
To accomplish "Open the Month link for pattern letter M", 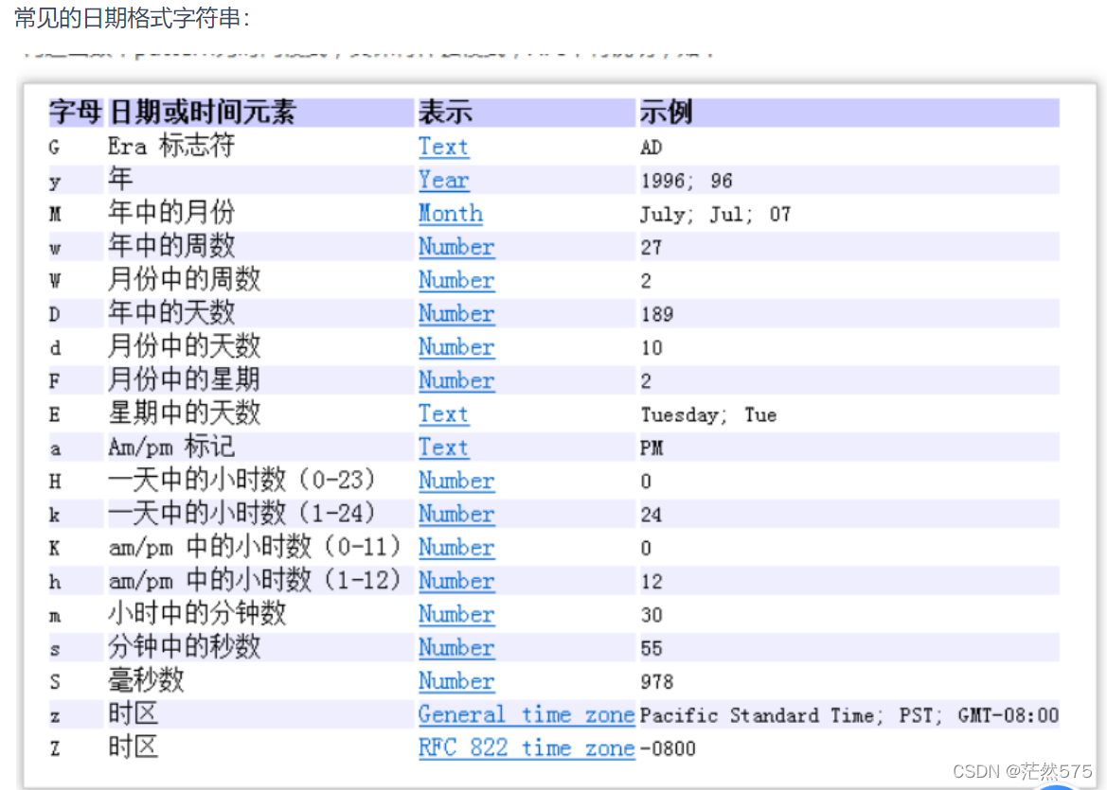I will (451, 214).
